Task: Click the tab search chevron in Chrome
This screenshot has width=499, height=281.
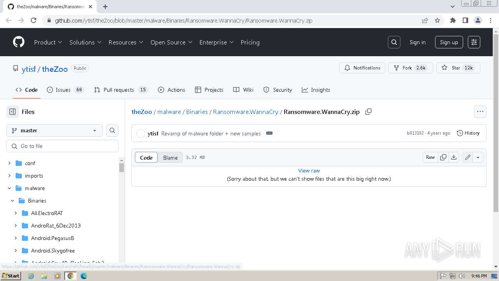Action: [453, 7]
